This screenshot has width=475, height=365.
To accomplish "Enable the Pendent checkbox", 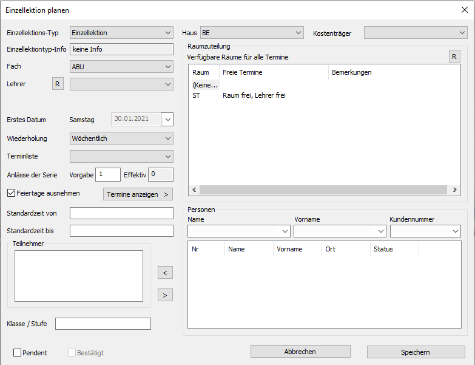I will coord(18,352).
